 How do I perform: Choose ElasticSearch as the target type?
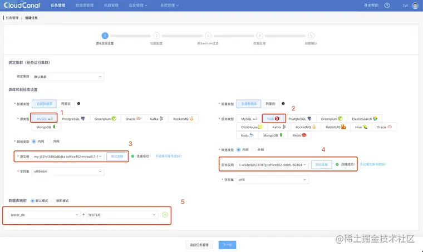click(x=365, y=119)
